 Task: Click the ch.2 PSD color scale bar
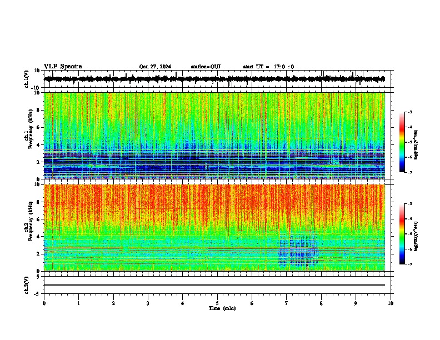tap(402, 234)
